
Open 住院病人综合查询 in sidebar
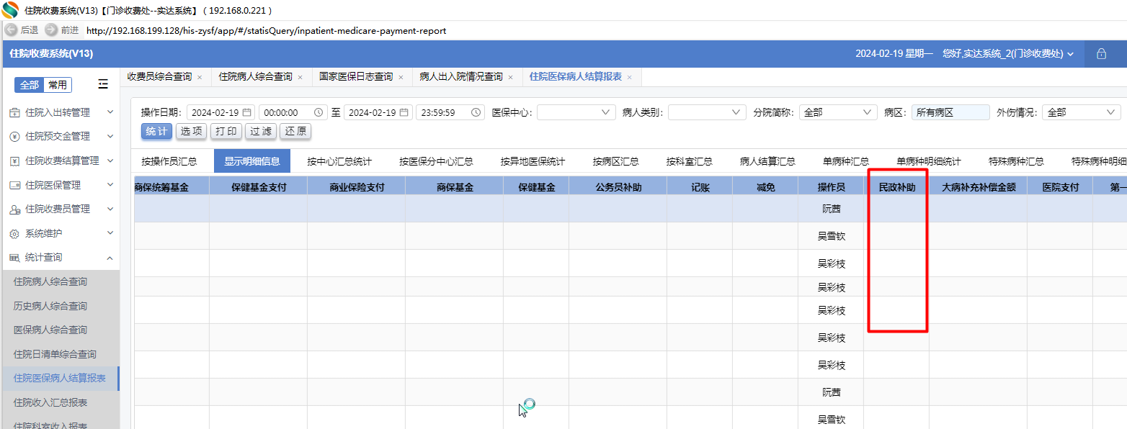click(60, 281)
